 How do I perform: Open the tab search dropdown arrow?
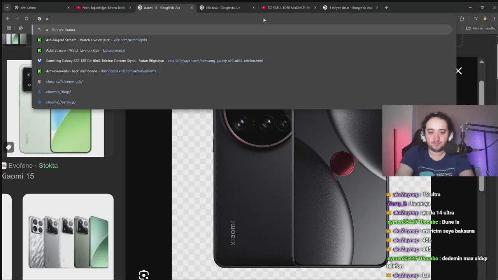click(x=7, y=7)
